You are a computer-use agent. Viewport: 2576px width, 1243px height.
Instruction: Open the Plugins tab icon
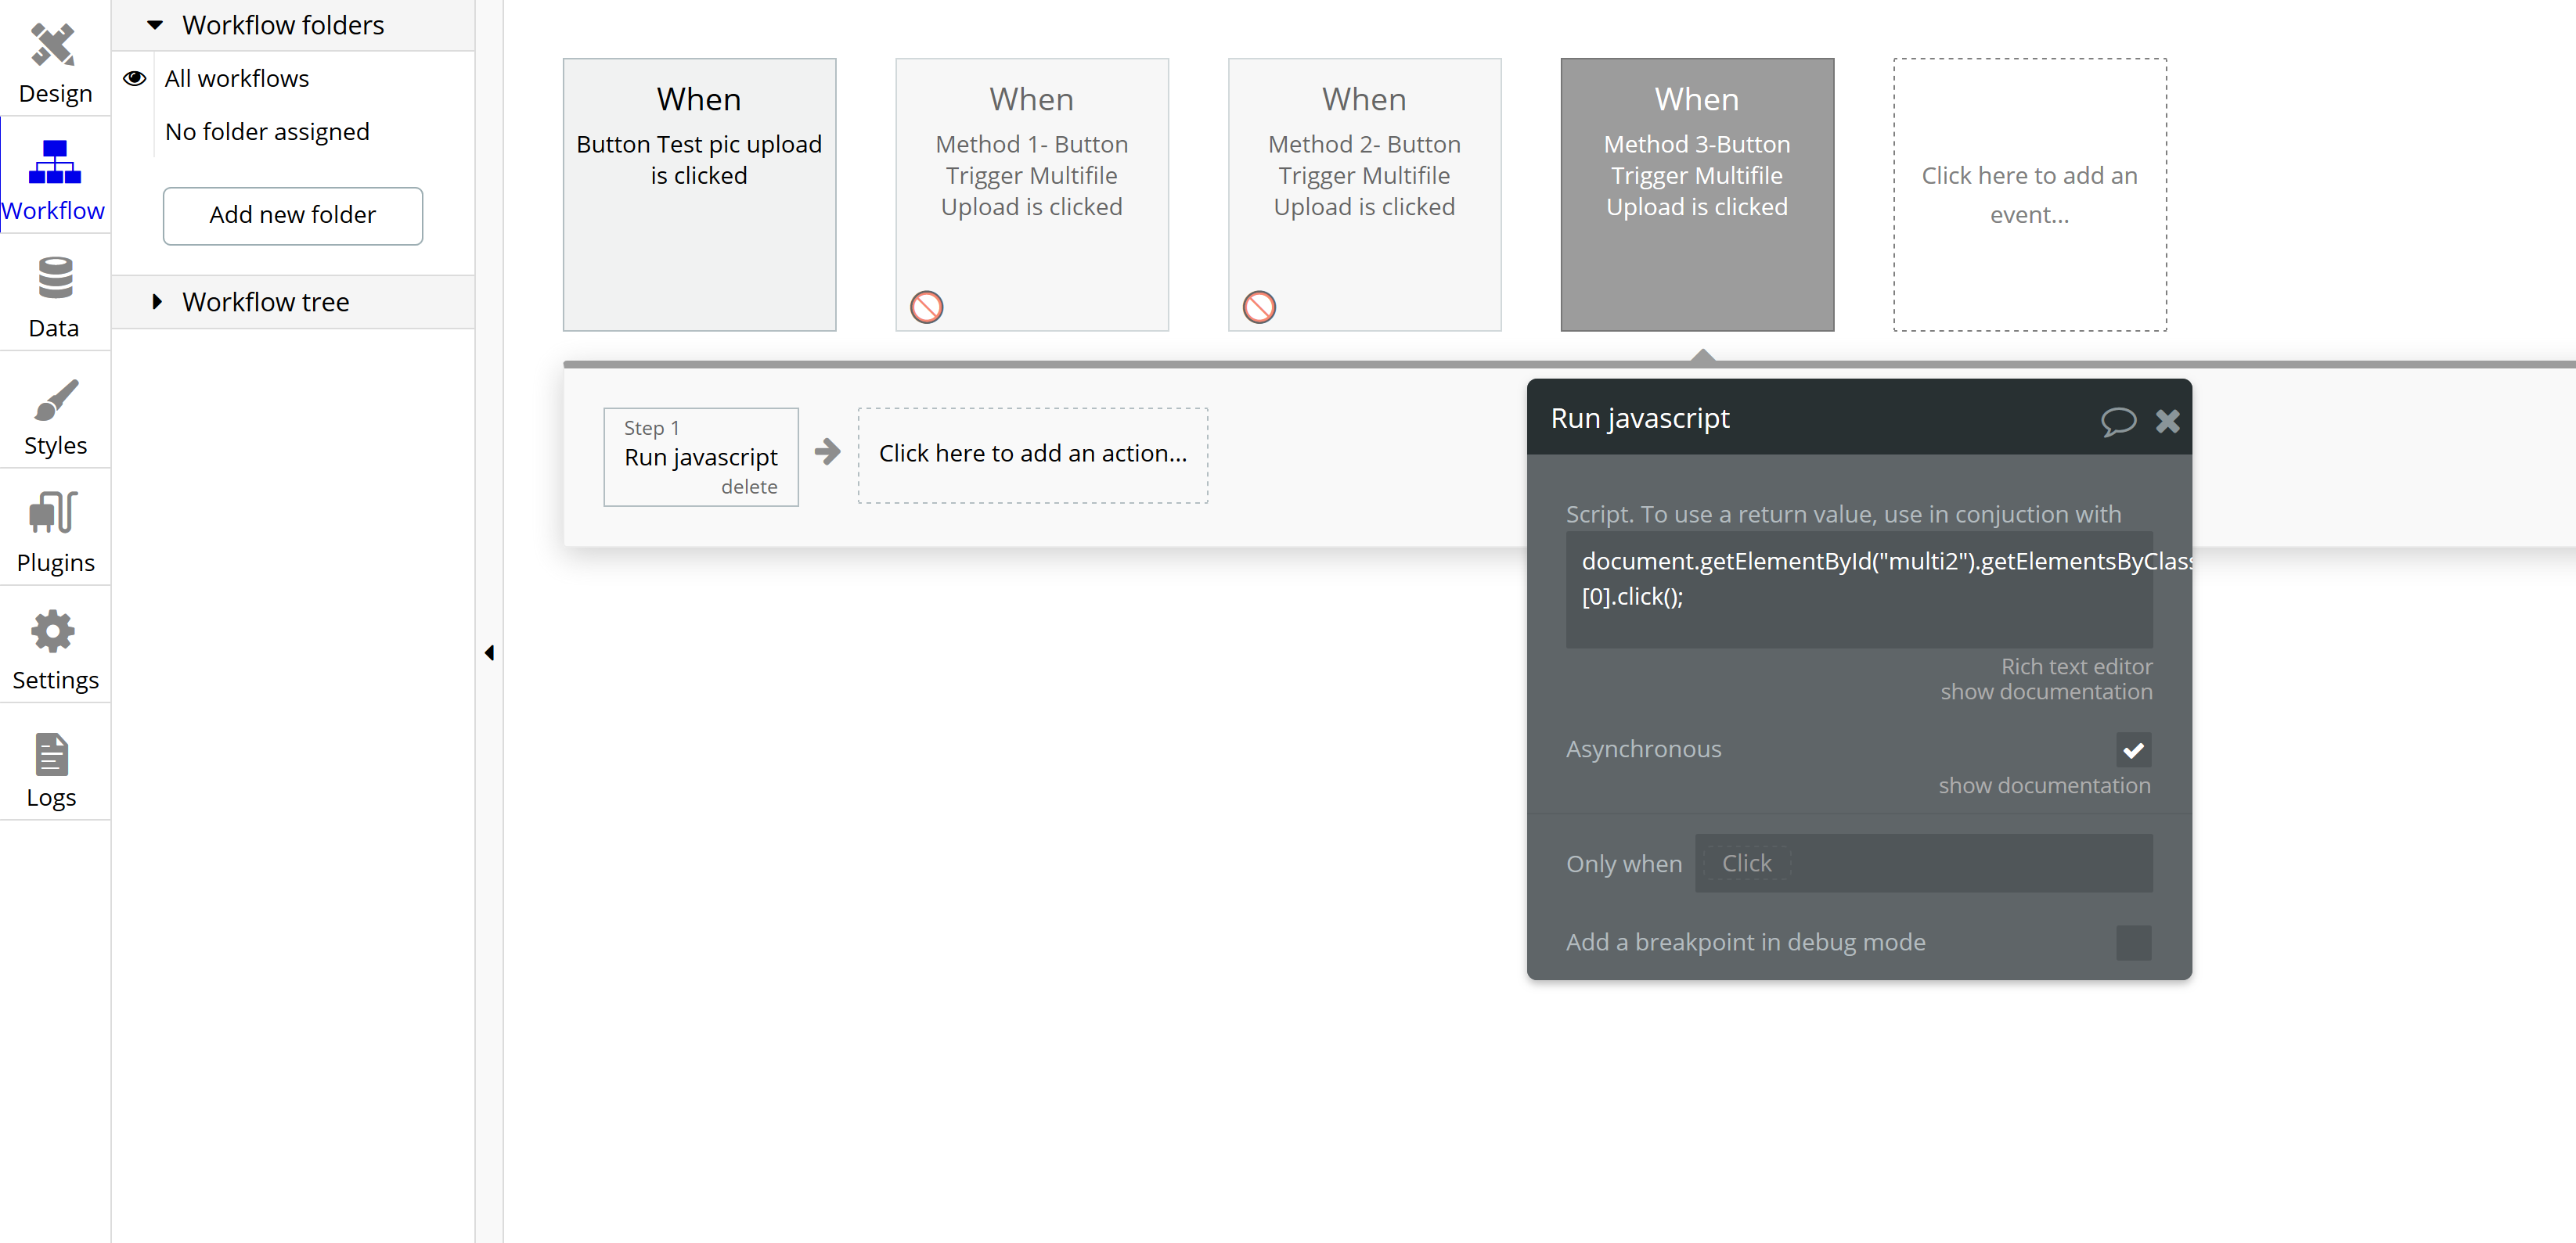pos(54,512)
